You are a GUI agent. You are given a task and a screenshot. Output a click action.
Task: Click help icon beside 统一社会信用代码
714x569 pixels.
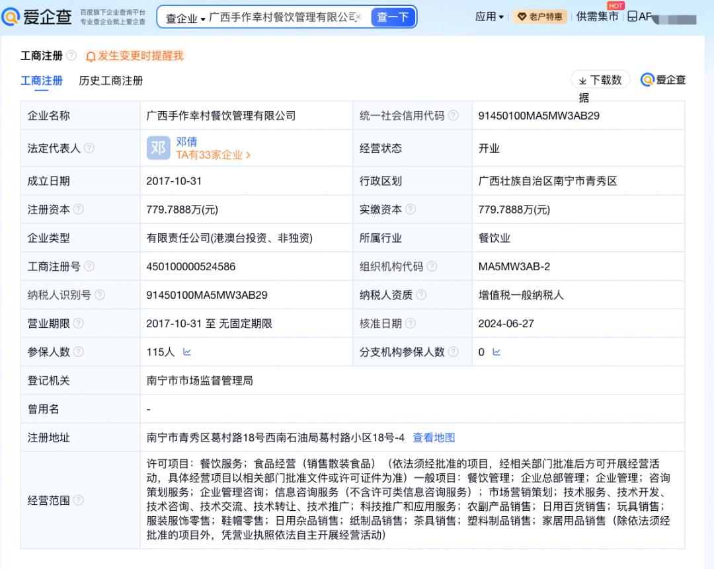pos(453,116)
